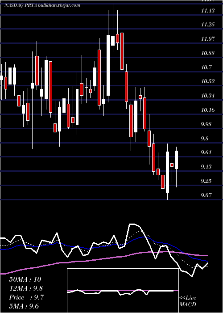Click the 5MA : 9.6 readout
This screenshot has height=313, width=223.
24,306
